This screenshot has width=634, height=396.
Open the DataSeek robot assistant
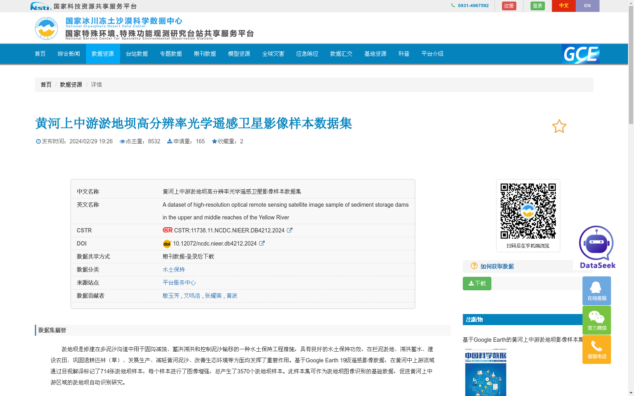[x=597, y=247]
